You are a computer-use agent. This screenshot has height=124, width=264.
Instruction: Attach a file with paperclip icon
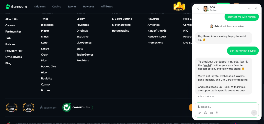click(200, 113)
